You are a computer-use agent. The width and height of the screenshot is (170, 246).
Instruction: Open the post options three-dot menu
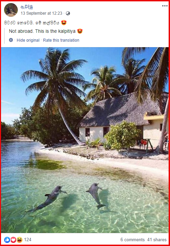(x=165, y=6)
